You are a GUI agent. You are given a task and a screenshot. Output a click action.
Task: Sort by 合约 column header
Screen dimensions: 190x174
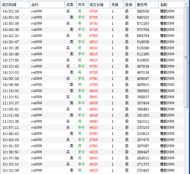(x=47, y=5)
